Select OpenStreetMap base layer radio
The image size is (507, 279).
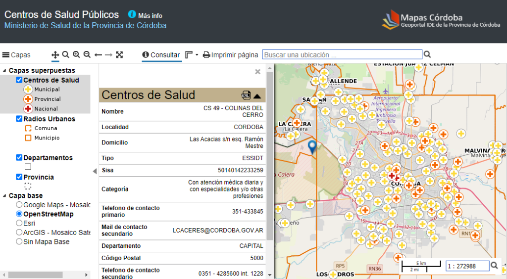(x=19, y=214)
